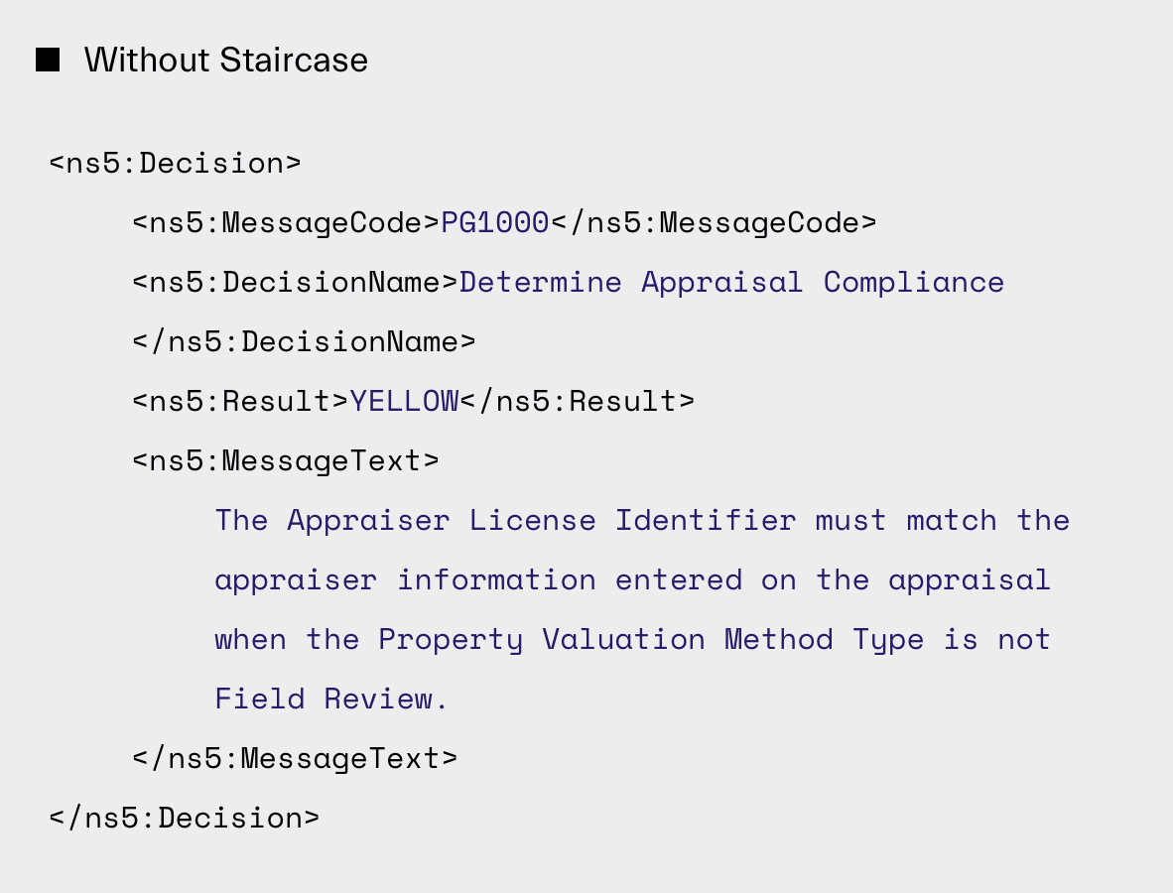
Task: Click the opening ns5:Decision tag
Action: tap(175, 163)
